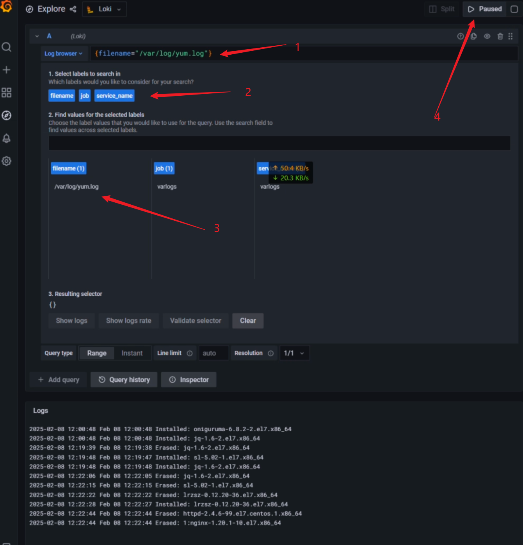Duplicate query A with copy icon
The width and height of the screenshot is (523, 545).
point(474,36)
